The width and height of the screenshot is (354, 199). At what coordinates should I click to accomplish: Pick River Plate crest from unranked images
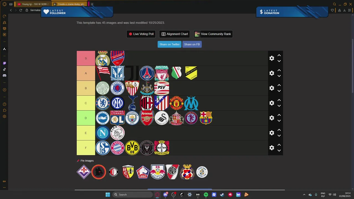172,172
